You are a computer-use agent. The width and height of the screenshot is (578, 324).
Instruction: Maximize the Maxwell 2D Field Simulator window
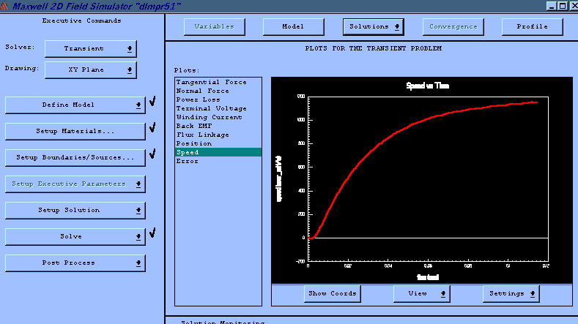(563, 6)
